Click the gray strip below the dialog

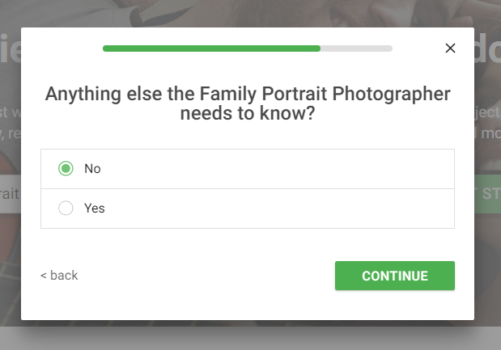tap(251, 338)
